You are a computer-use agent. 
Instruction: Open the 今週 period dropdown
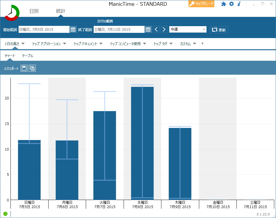[x=188, y=29]
